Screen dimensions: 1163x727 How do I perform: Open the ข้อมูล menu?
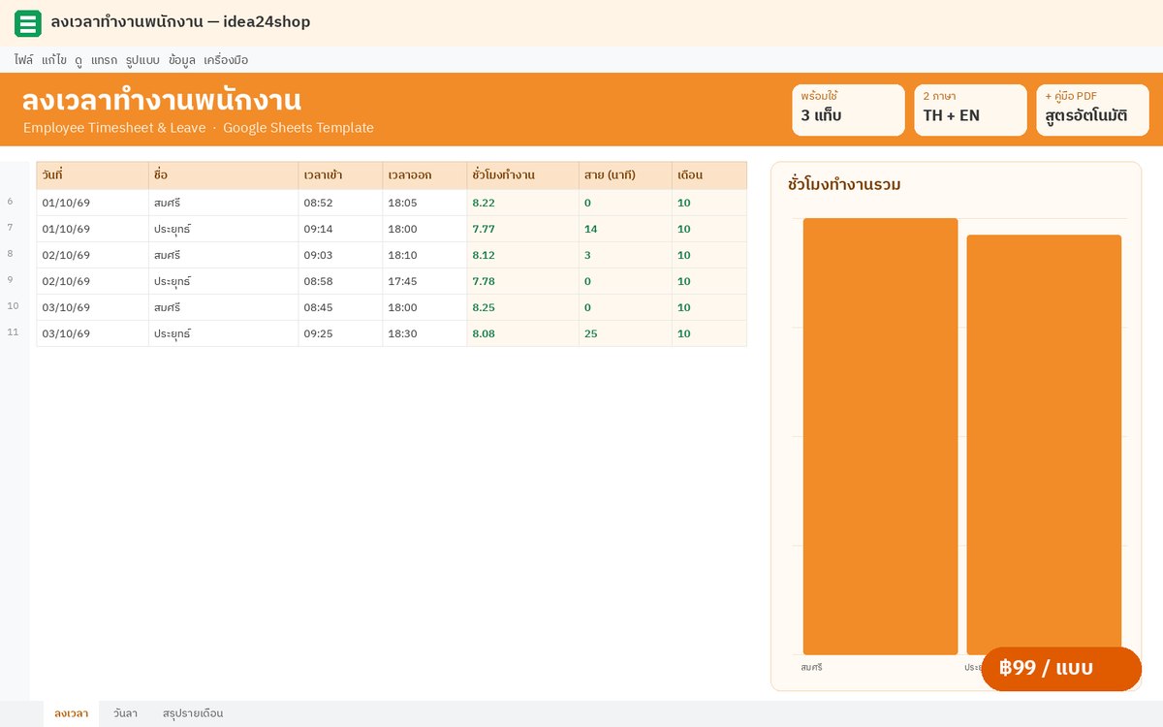[182, 60]
